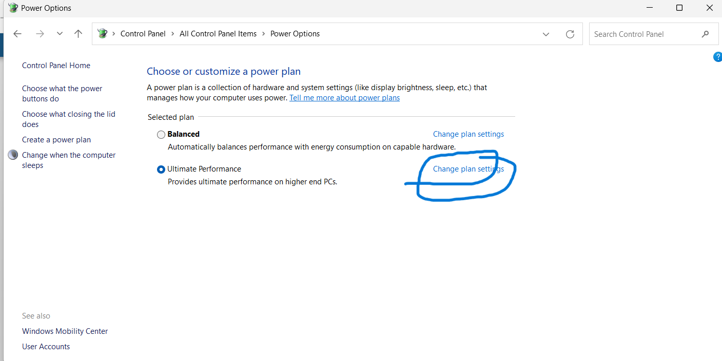Select the Balanced power plan radio

pos(161,135)
